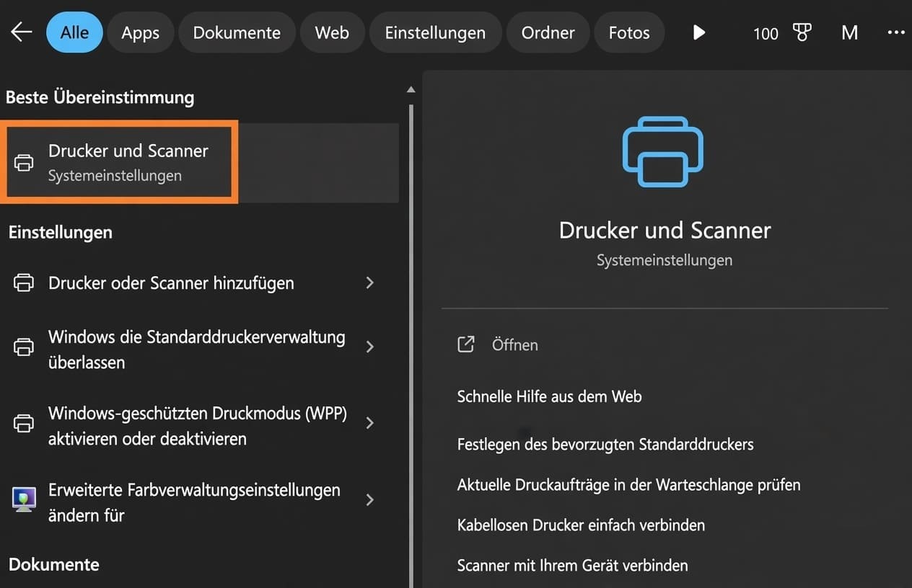
Task: Expand the Standarddruckerverwaltung chevron
Action: coord(369,347)
